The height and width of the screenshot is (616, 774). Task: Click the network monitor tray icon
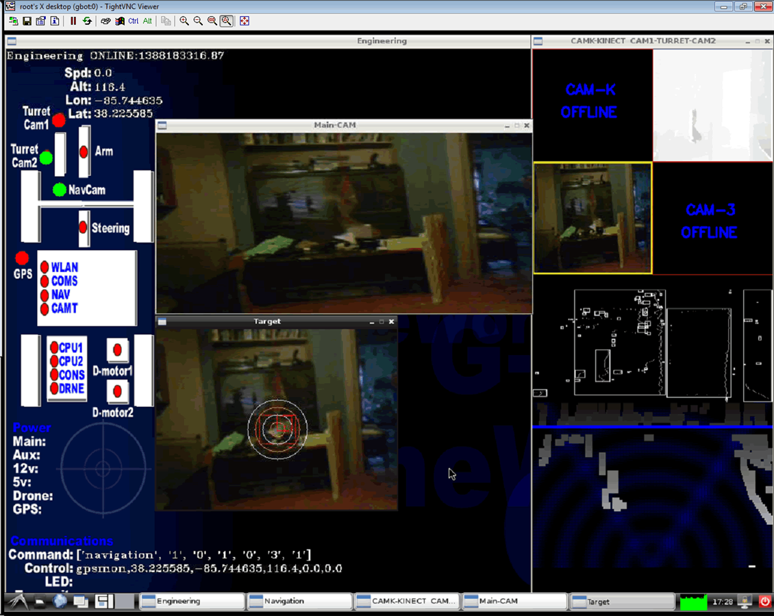745,601
